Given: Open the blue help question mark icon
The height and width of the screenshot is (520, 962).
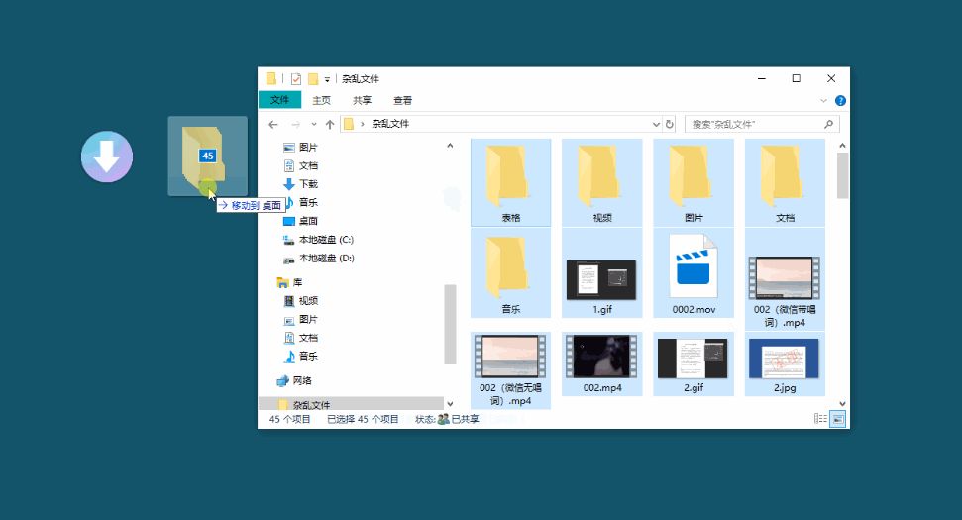Looking at the screenshot, I should tap(840, 101).
